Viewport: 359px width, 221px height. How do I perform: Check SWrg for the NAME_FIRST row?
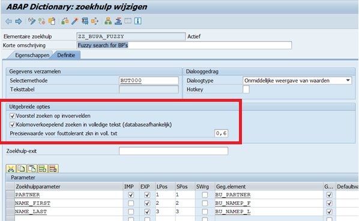point(205,203)
